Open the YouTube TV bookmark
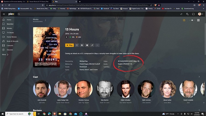 [x=167, y=9]
